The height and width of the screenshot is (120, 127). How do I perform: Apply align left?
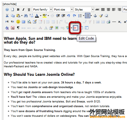114,10
